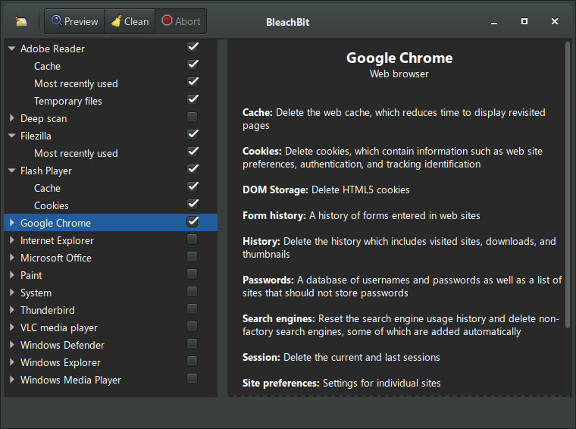The image size is (576, 429).
Task: Check the Windows Explorer checkbox
Action: tap(192, 361)
